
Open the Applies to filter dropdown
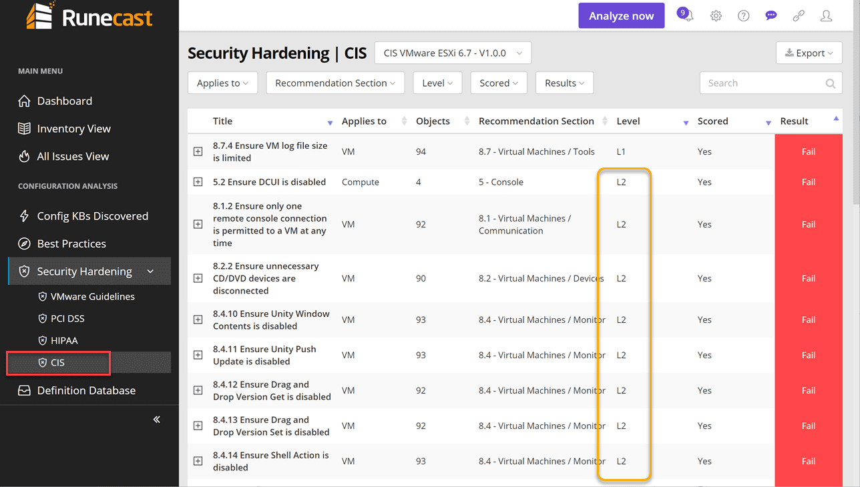(x=222, y=83)
